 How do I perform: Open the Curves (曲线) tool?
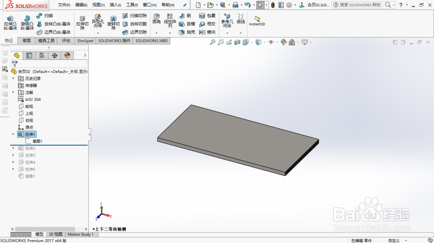pos(241,19)
